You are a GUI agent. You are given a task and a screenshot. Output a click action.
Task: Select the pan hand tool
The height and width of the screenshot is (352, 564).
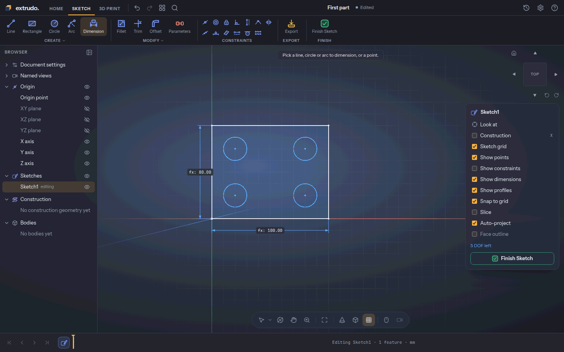coord(294,320)
